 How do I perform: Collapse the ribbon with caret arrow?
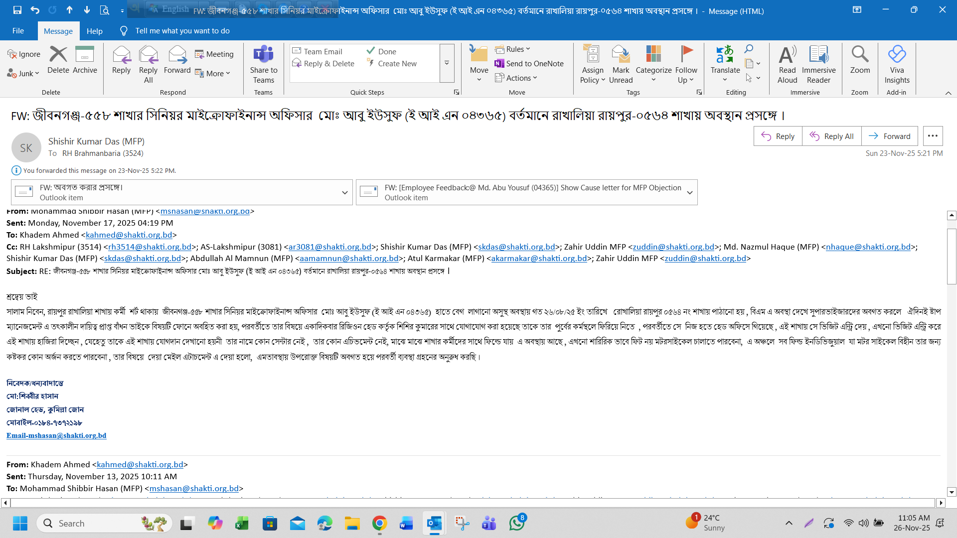click(948, 93)
